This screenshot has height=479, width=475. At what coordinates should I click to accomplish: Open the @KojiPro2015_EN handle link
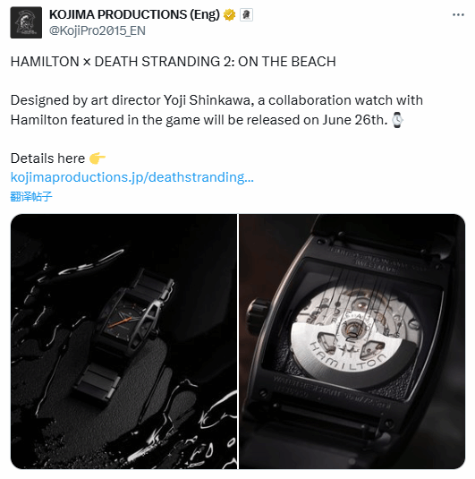98,30
